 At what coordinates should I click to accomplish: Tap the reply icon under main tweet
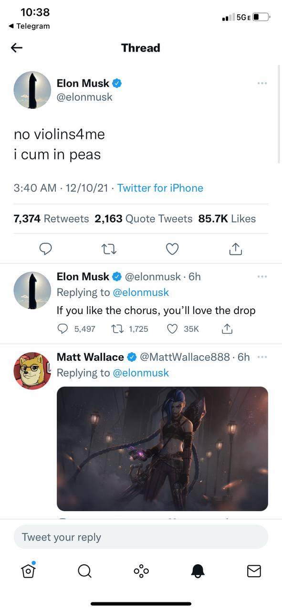tap(45, 248)
